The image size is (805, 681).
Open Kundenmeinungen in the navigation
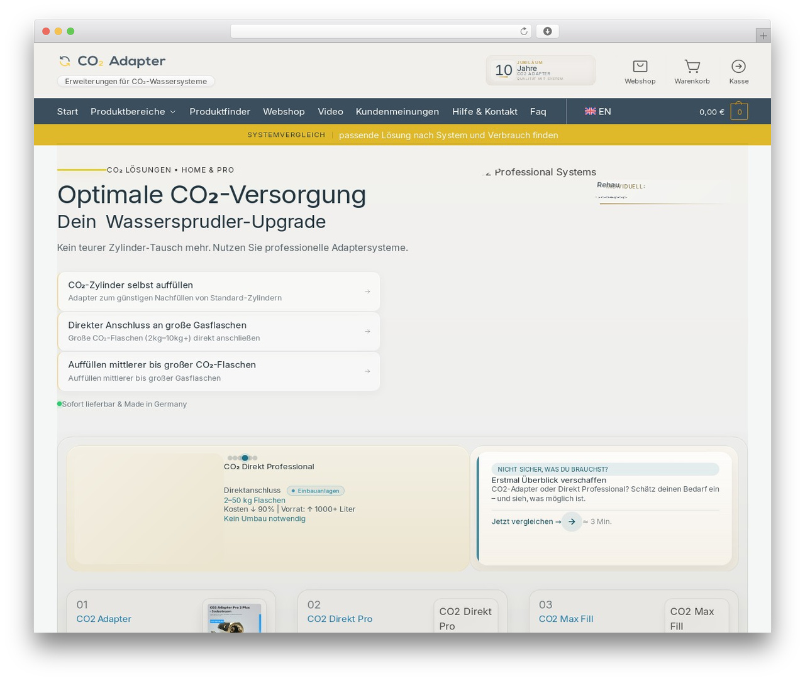click(397, 112)
